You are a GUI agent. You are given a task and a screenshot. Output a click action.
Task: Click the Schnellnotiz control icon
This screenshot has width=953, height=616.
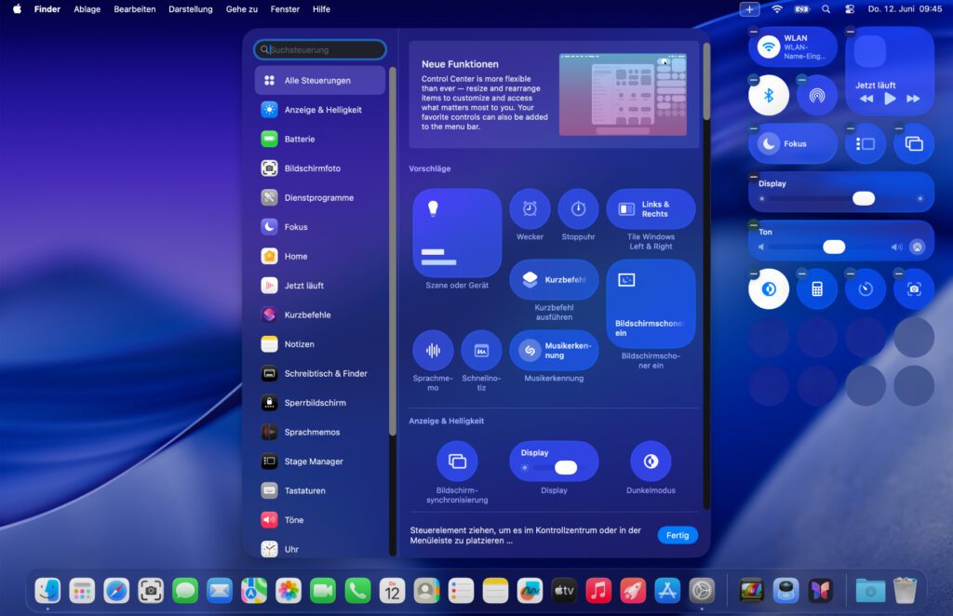481,351
